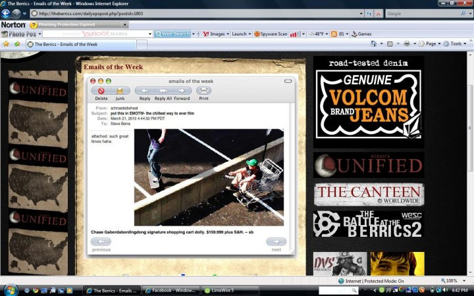Stop page loading with the red X
Viewport: 474px width, 296px height.
pyautogui.click(x=378, y=14)
